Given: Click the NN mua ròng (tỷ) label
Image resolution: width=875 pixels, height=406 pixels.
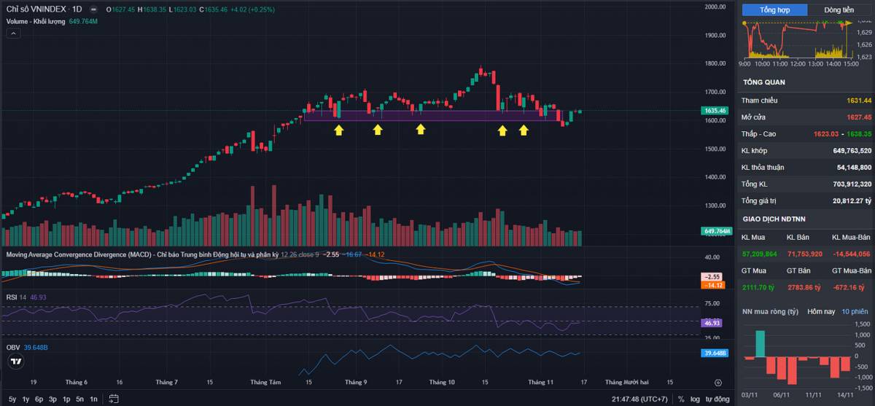Looking at the screenshot, I should [x=770, y=311].
